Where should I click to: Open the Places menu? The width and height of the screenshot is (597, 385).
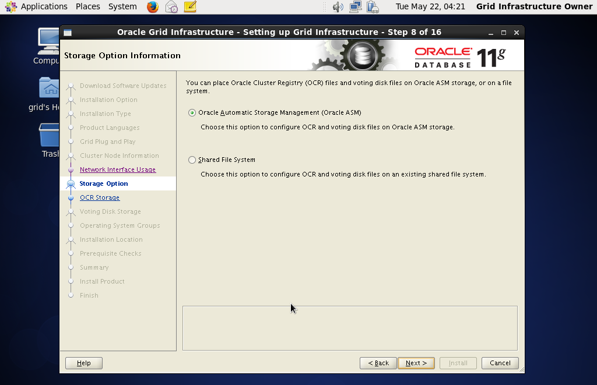pos(87,7)
